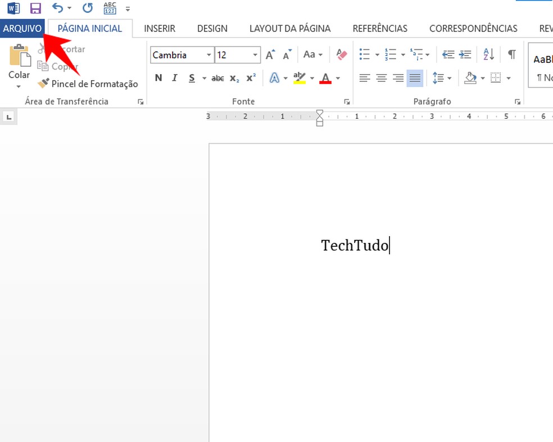
Task: Switch to the INSERIR tab
Action: (x=160, y=28)
